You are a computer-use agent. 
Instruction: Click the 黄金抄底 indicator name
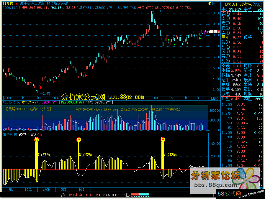pos(10,135)
